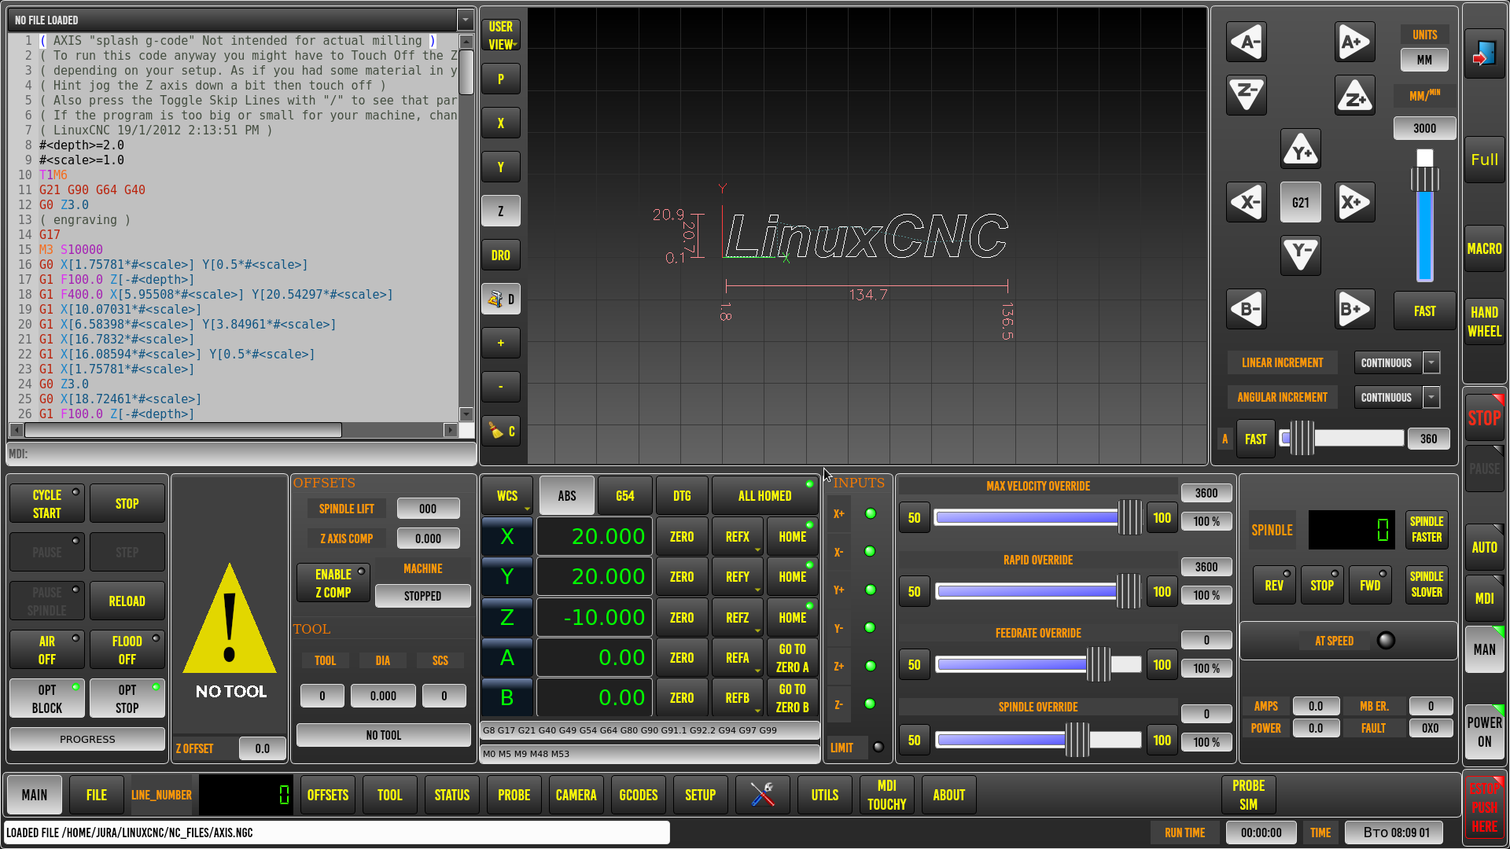Toggle spindle FWD direction
Viewport: 1510px width, 849px height.
click(1370, 585)
